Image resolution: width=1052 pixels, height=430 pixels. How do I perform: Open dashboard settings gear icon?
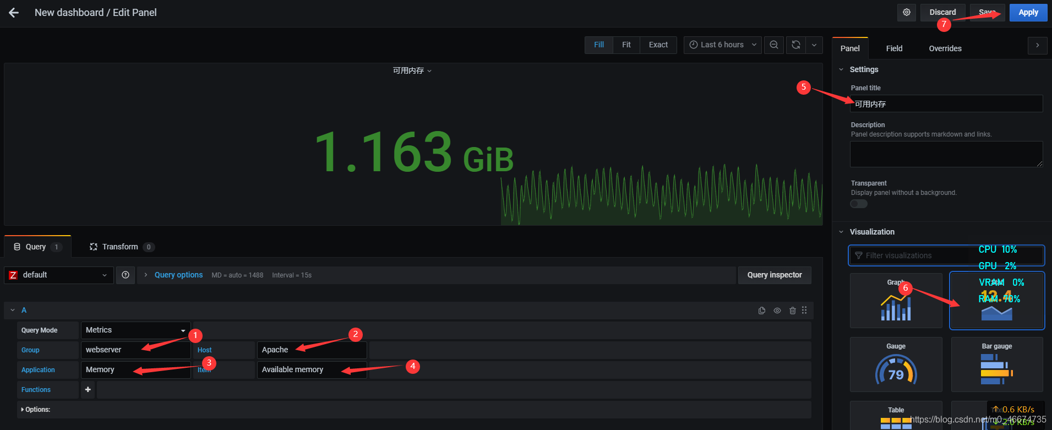[x=906, y=12]
